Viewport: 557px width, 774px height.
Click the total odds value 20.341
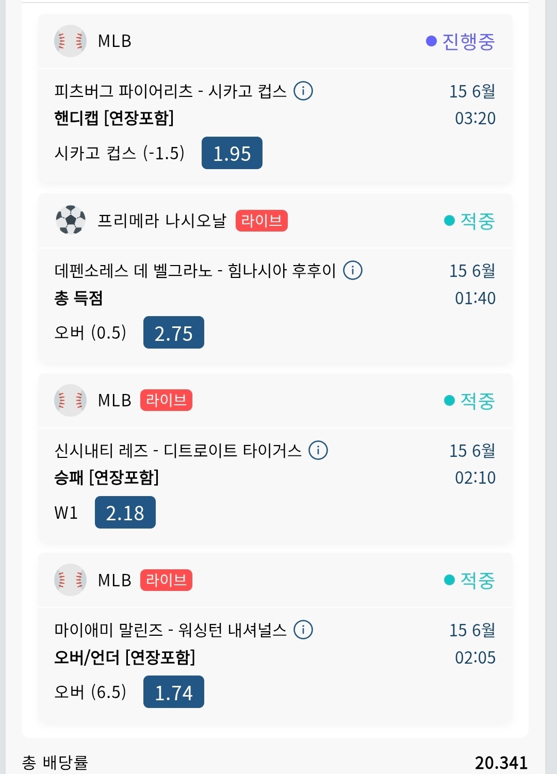[501, 763]
